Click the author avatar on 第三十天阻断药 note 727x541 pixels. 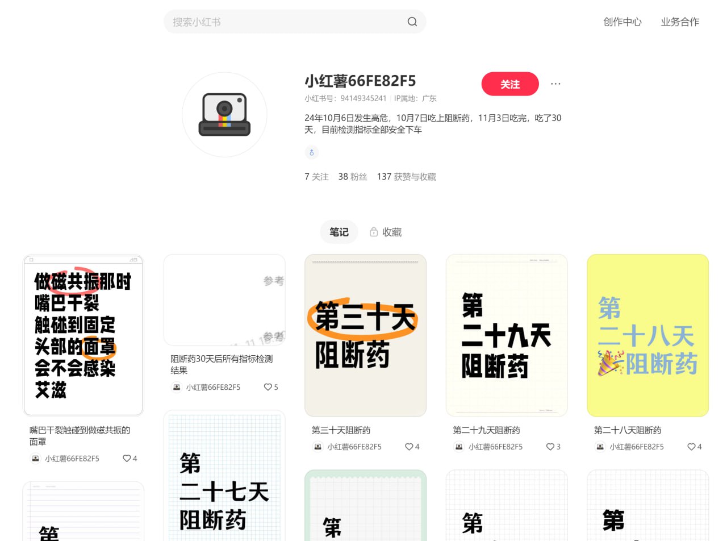tap(317, 447)
